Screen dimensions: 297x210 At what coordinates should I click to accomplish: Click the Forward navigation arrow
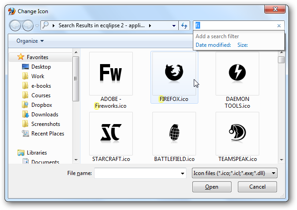click(x=28, y=25)
